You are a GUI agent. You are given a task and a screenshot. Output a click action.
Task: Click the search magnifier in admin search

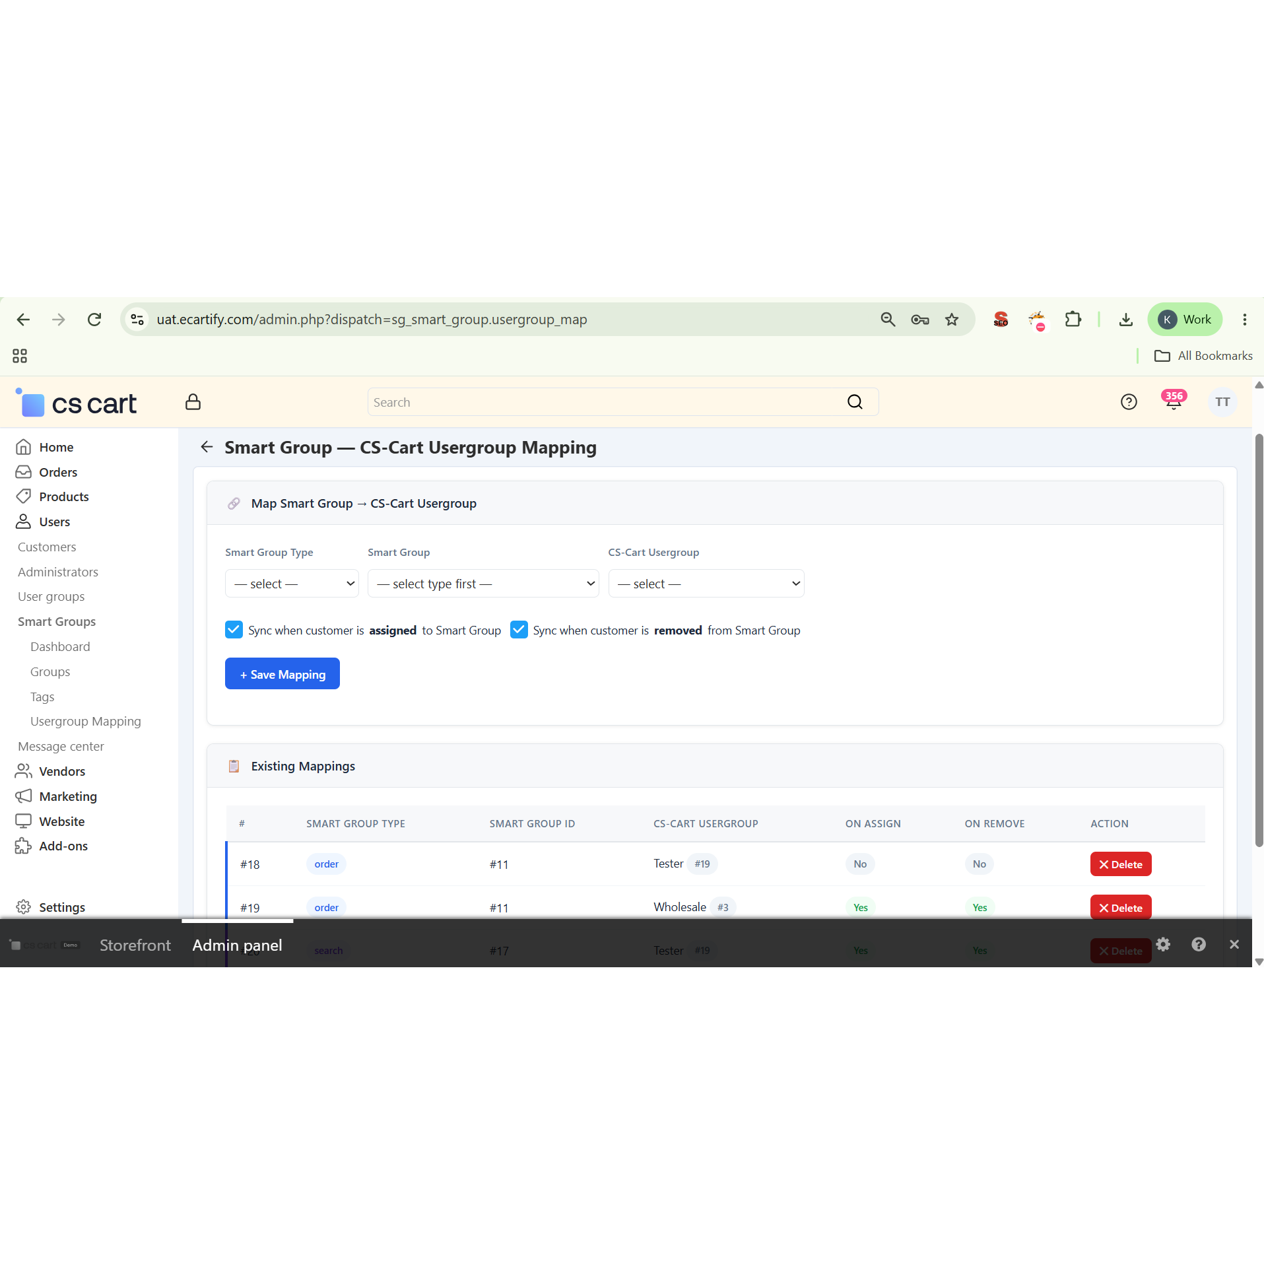coord(855,402)
